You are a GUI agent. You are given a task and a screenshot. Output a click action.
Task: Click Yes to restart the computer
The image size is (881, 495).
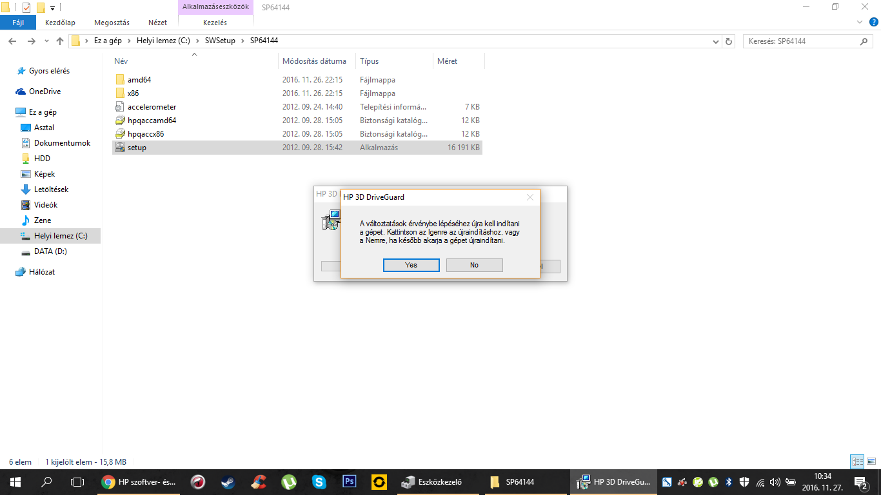click(x=411, y=265)
